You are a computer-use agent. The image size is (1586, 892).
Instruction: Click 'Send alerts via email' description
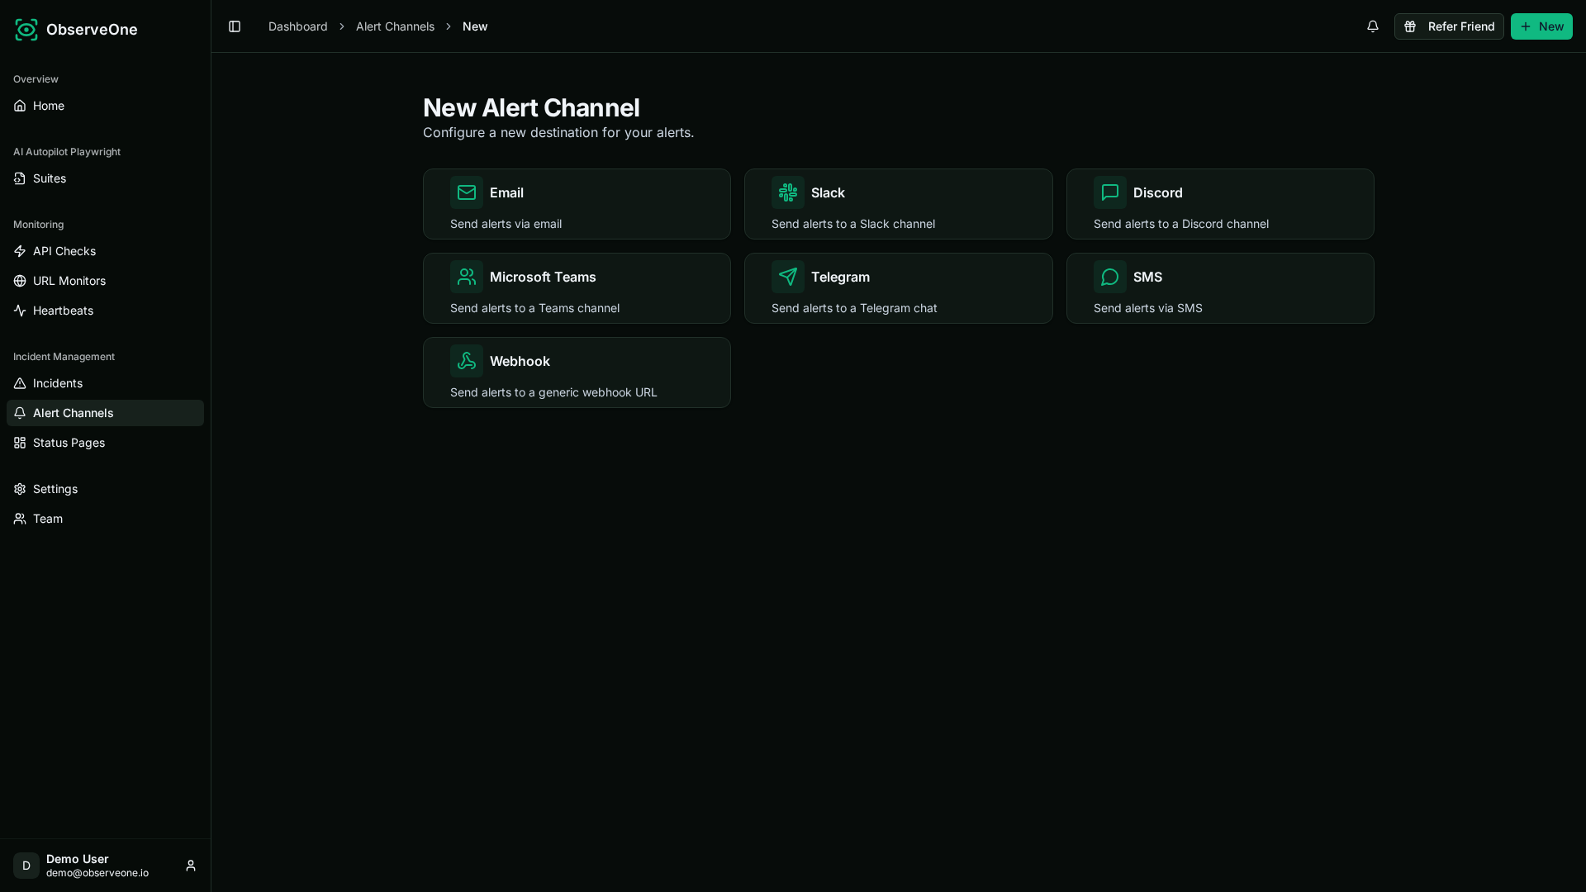pyautogui.click(x=506, y=224)
